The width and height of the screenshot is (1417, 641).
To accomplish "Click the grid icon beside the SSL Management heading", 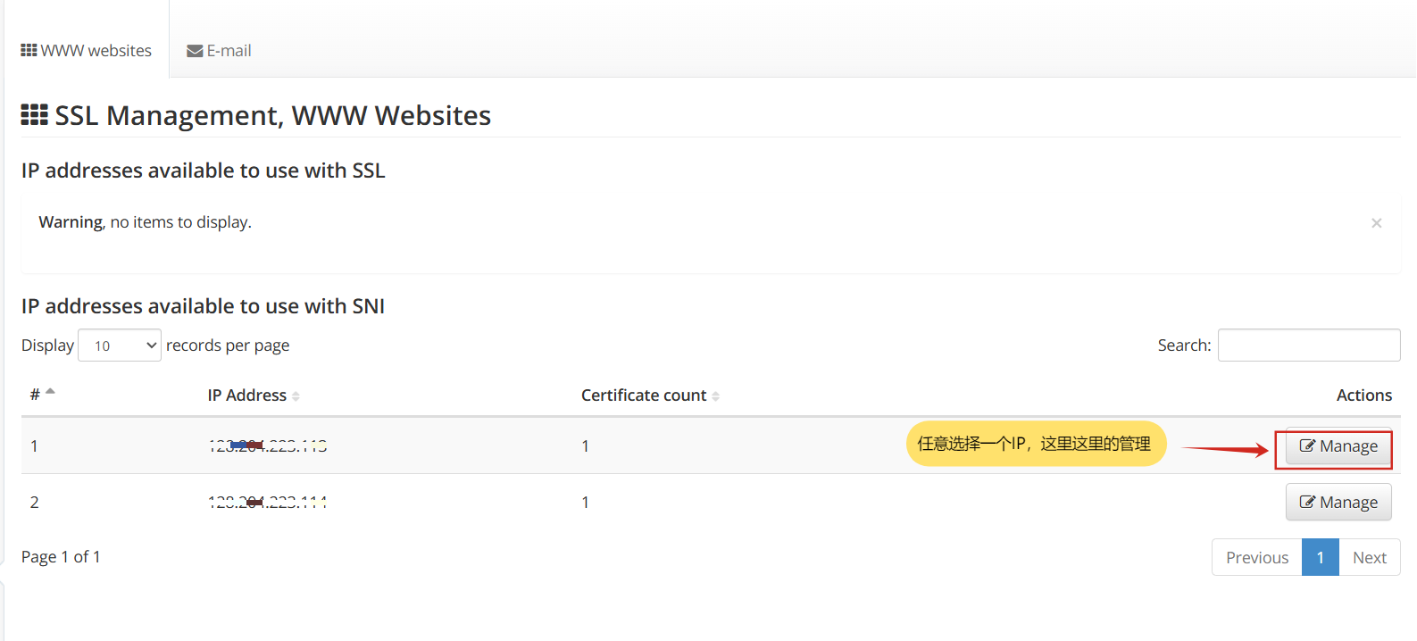I will pyautogui.click(x=35, y=115).
